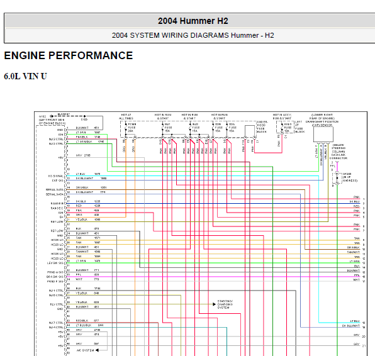Click the "CRANKSHAFT POSITION (CKP) SENSOR" label
This screenshot has width=375, height=356.
322,123
